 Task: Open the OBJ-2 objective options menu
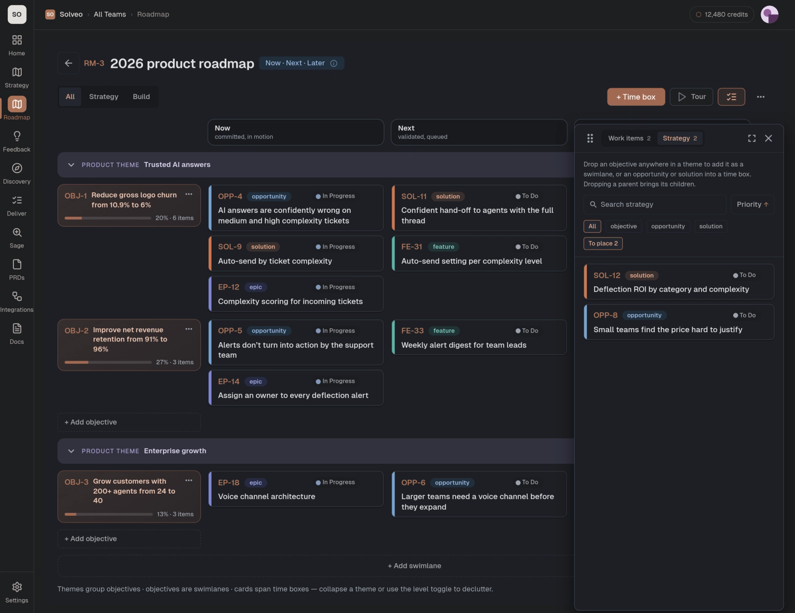(189, 329)
